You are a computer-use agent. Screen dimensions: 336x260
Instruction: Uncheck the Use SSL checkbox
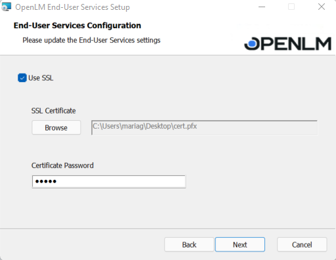tap(22, 78)
